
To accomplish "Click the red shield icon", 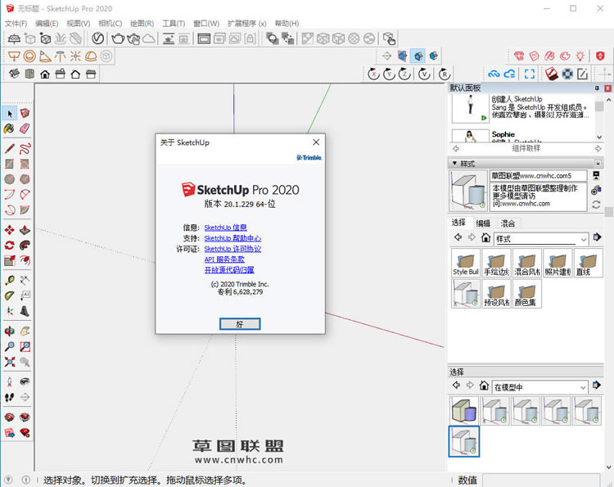I will (600, 56).
